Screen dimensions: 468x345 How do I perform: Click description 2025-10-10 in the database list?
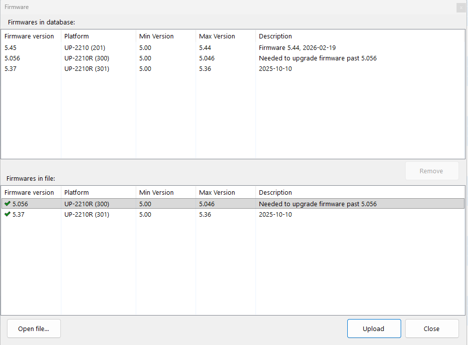pos(275,69)
